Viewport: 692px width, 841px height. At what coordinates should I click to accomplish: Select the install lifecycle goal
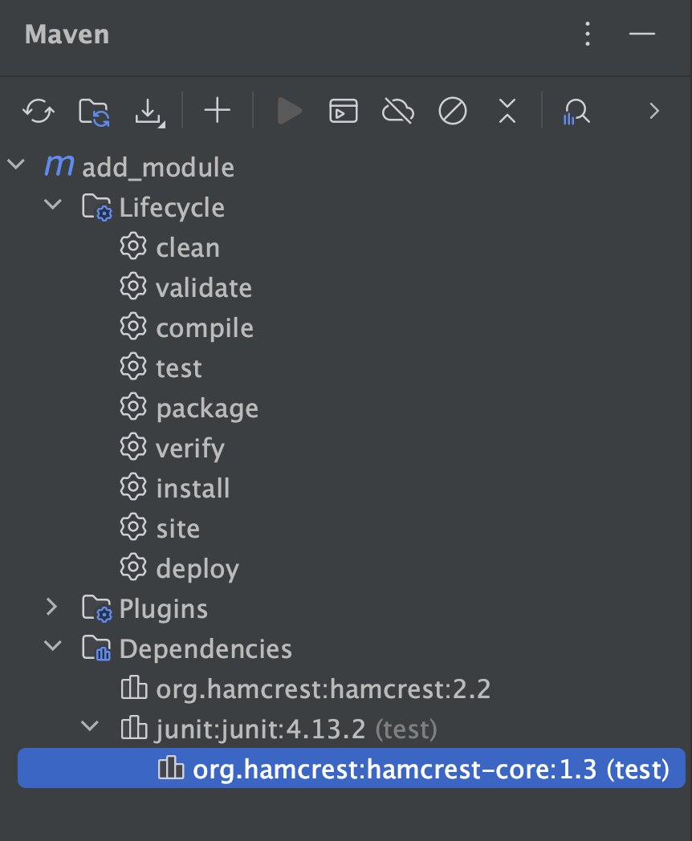coord(193,488)
